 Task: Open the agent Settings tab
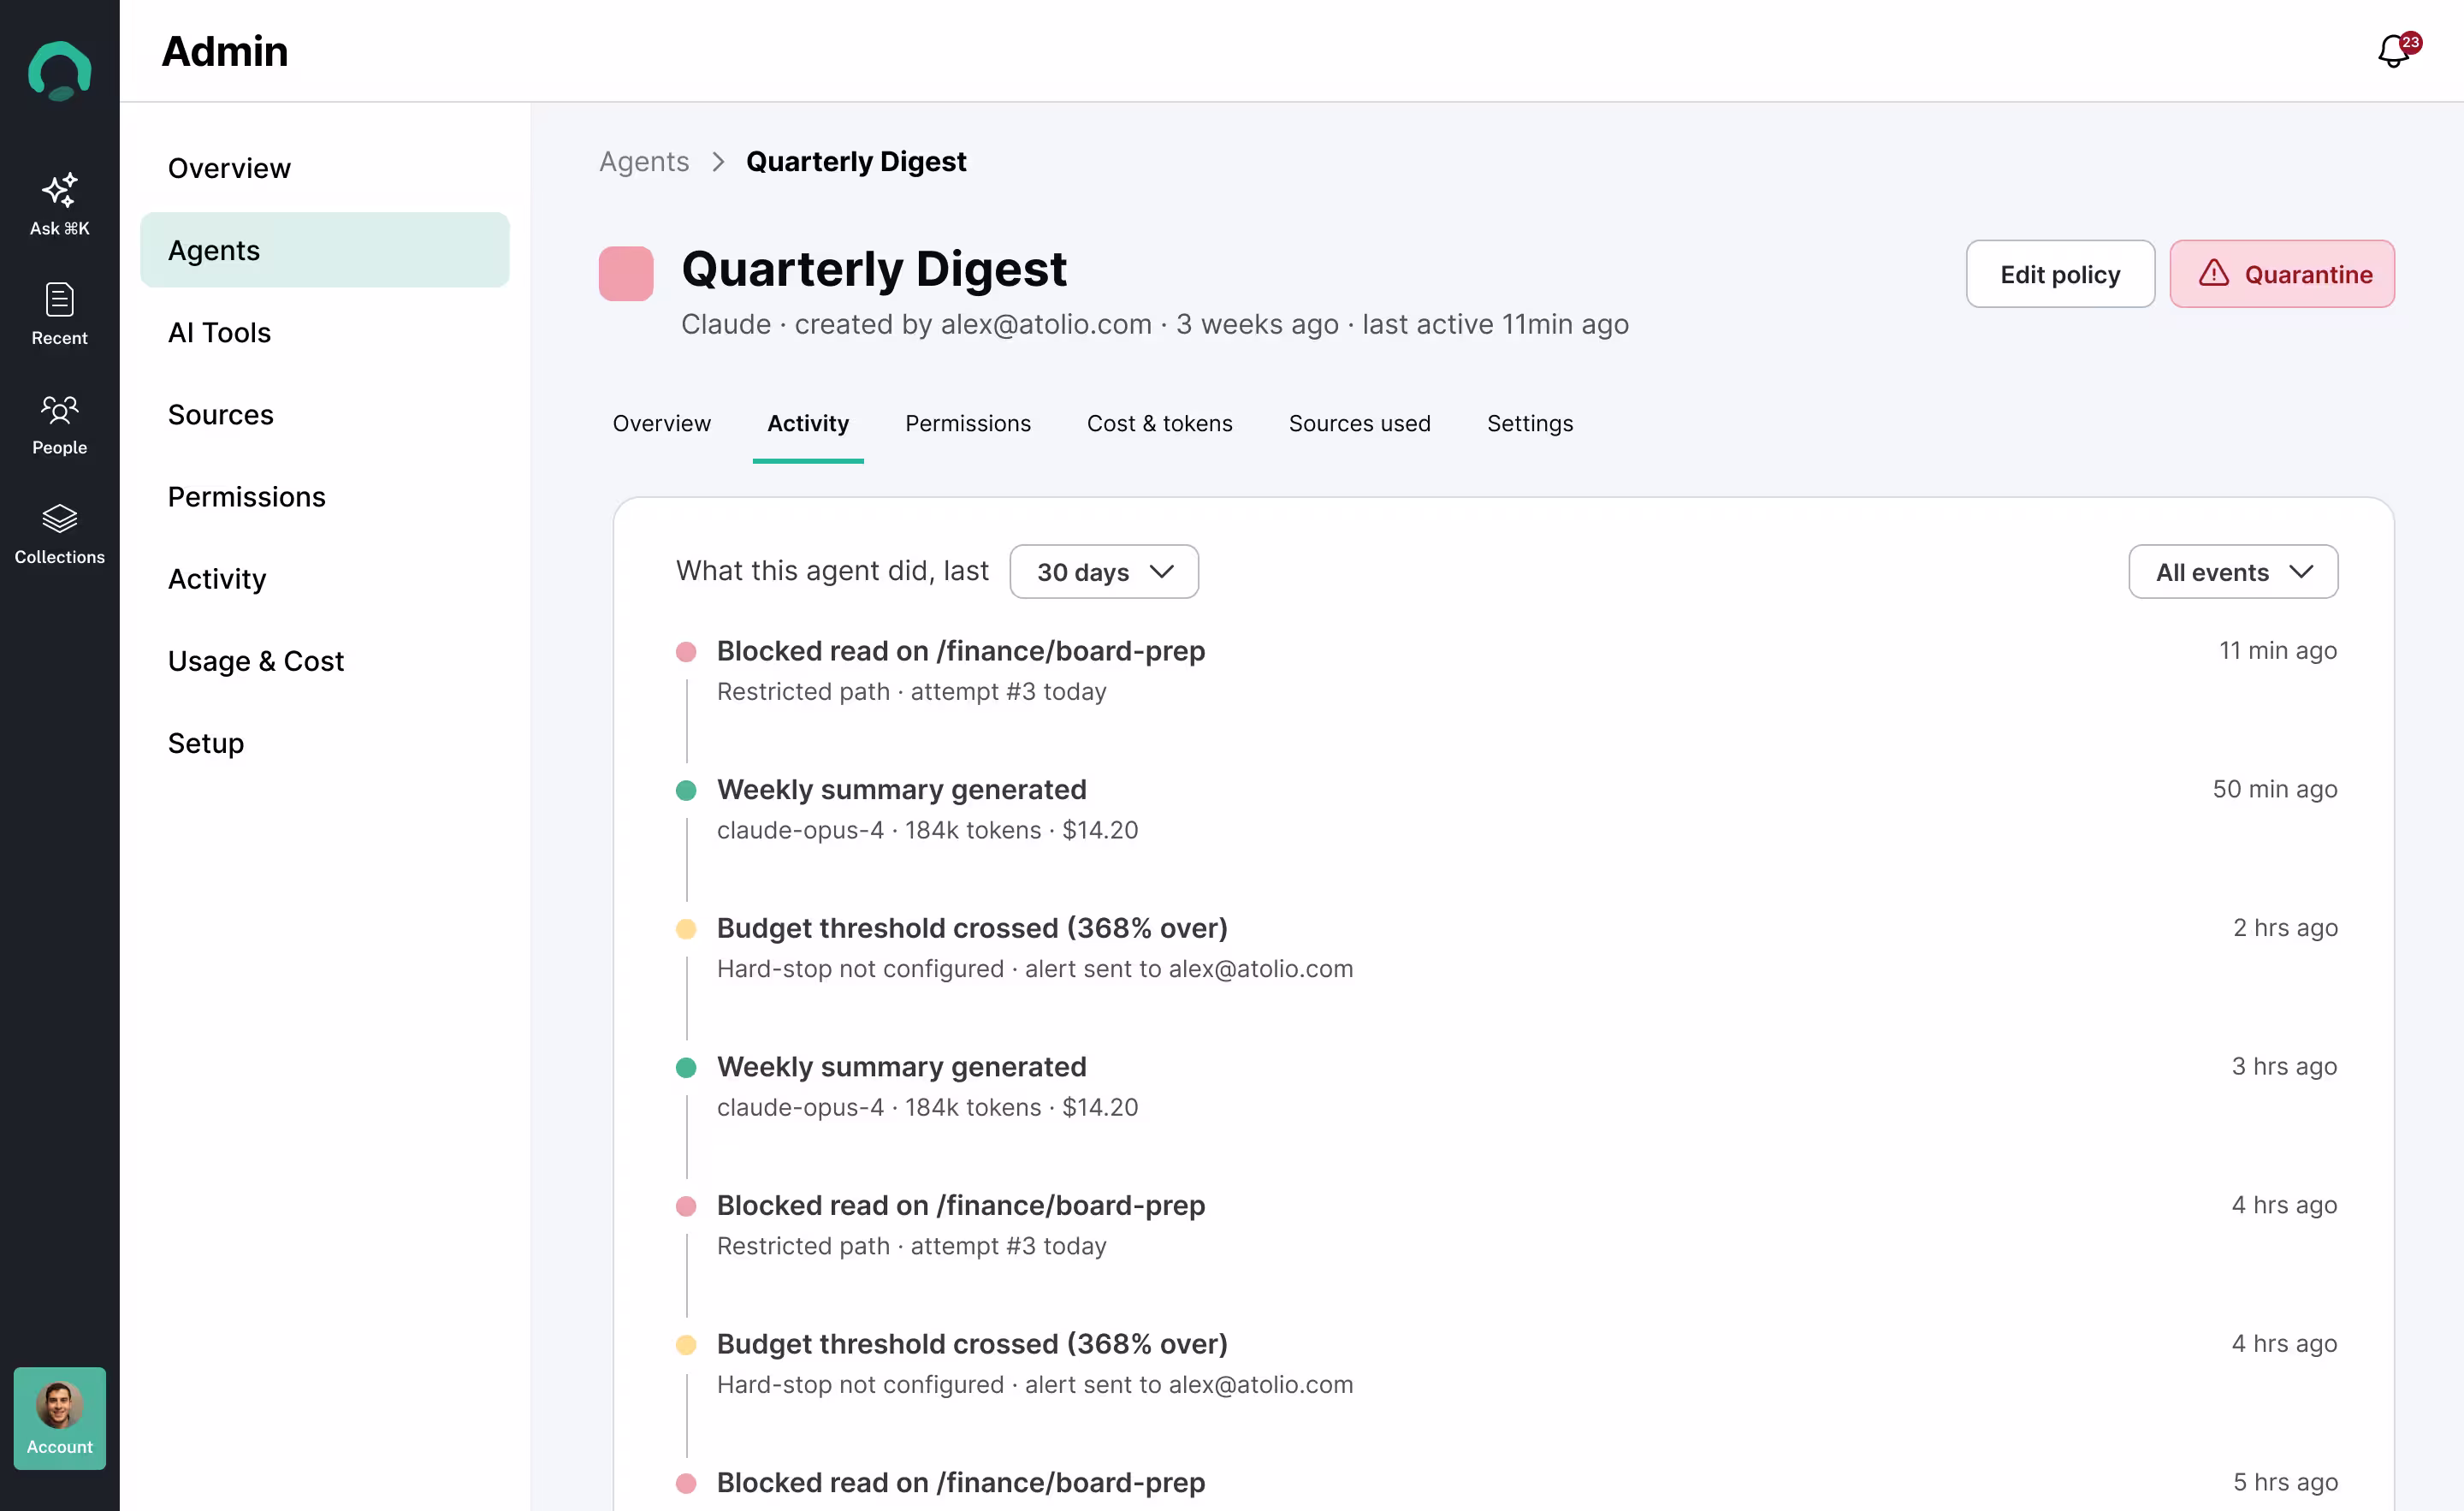(x=1530, y=424)
